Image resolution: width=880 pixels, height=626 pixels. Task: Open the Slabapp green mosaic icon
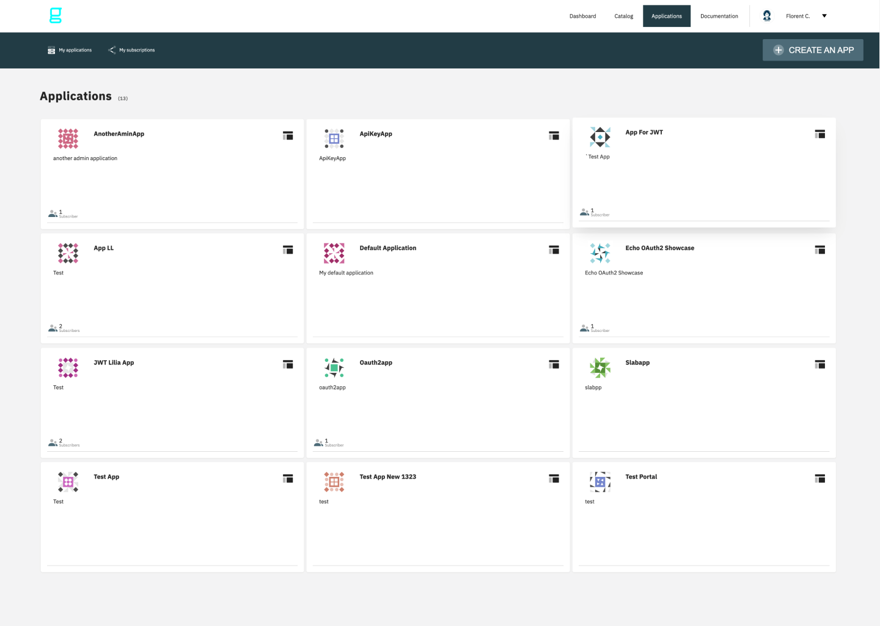[600, 367]
